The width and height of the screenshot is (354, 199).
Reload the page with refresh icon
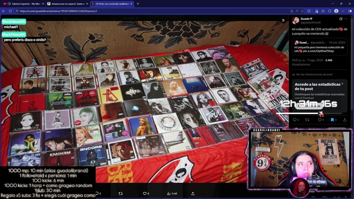click(10, 11)
